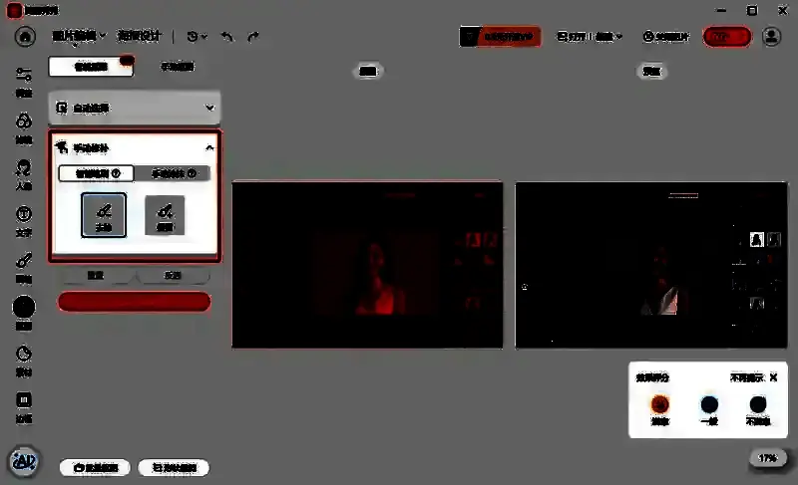798x485 pixels.
Task: Click the Home icon in the top-left toolbar
Action: [25, 36]
